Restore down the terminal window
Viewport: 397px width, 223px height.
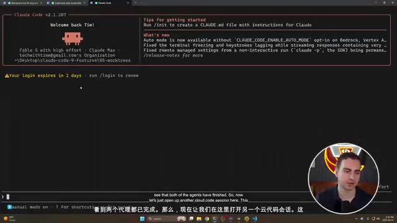pos(385,2)
